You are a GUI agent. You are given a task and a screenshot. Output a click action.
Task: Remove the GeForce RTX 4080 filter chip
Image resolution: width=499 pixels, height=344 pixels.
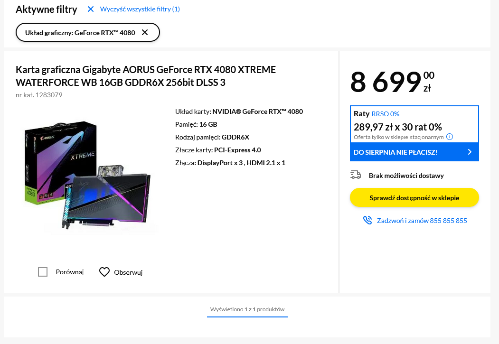145,33
